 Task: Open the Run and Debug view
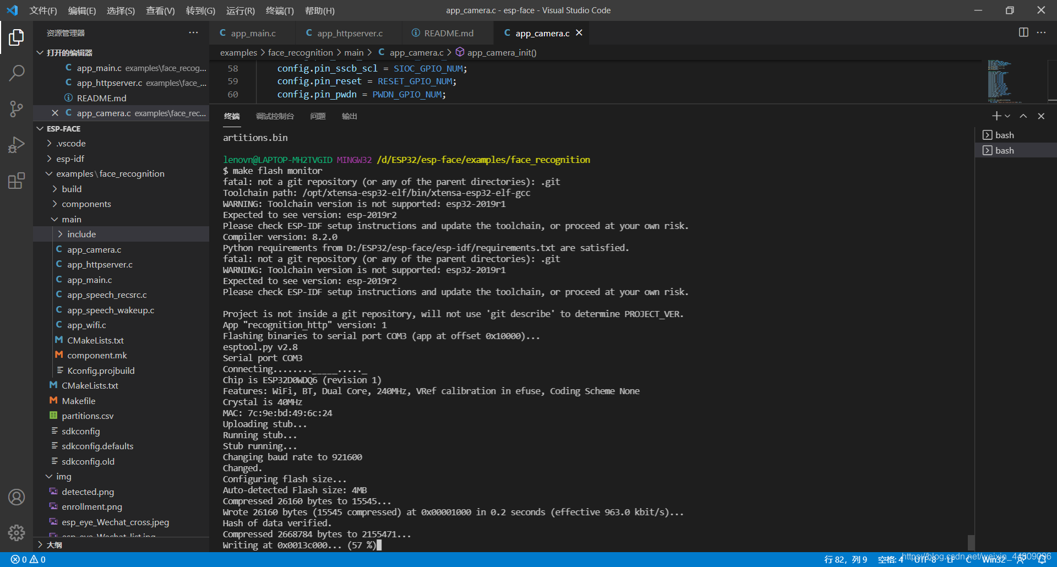(x=17, y=145)
